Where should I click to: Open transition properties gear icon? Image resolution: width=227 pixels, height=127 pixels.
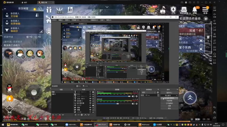click(158, 93)
